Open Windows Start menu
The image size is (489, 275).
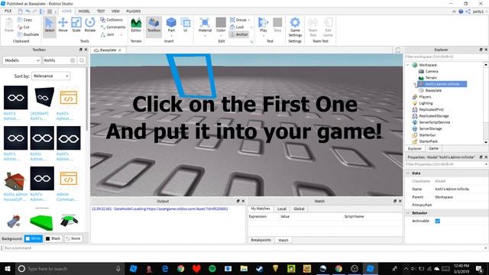coord(8,268)
